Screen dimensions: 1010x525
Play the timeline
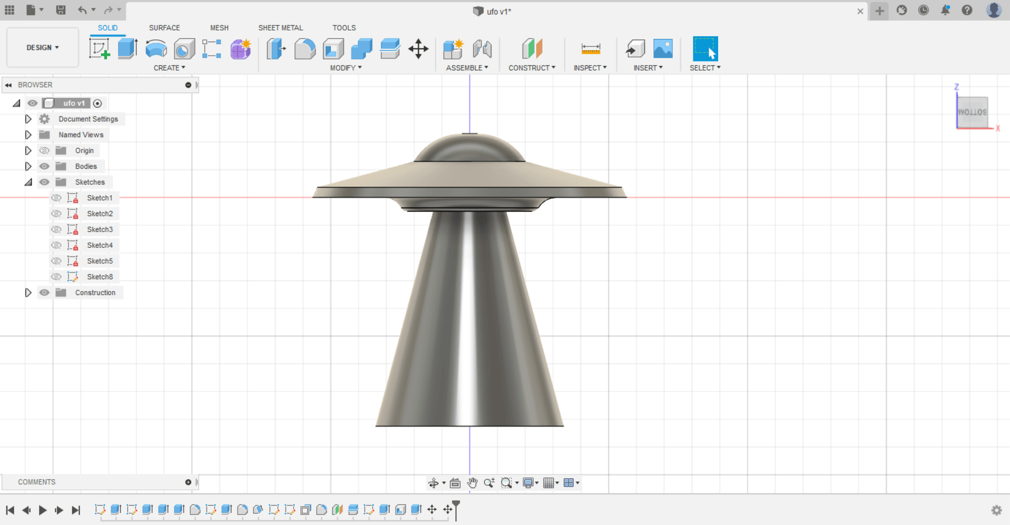(43, 510)
